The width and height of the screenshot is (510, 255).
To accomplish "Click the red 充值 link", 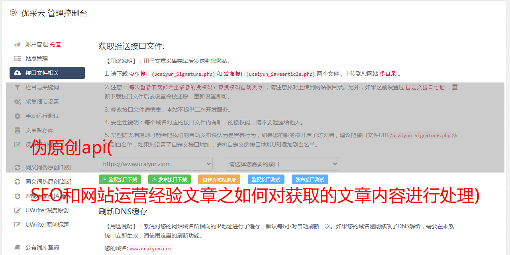I will tap(55, 44).
